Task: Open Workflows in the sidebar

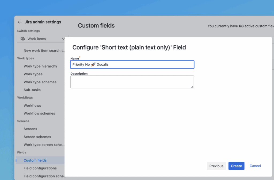Action: click(x=32, y=105)
